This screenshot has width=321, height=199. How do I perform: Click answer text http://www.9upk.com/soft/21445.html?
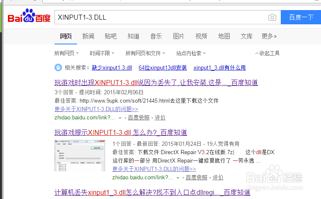[x=125, y=101]
